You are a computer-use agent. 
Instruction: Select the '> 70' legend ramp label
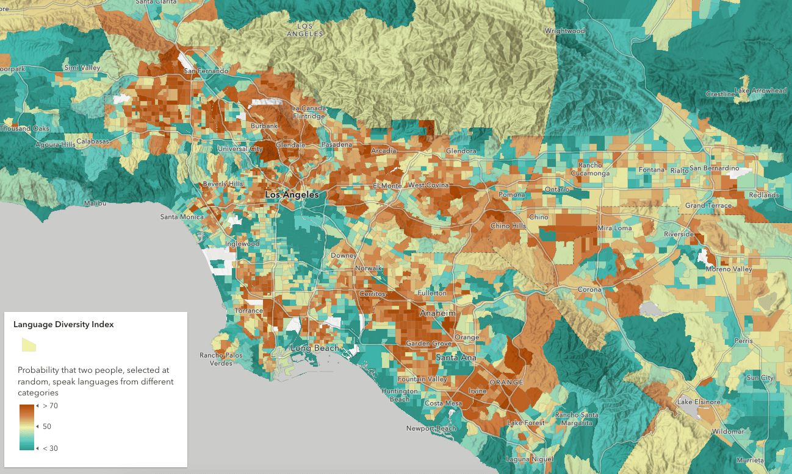(x=50, y=405)
